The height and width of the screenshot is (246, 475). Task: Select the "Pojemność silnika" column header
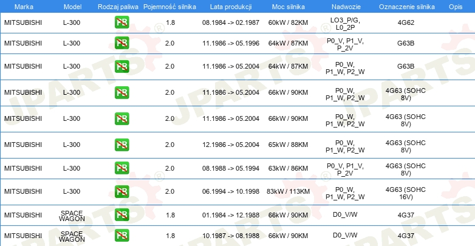pos(169,7)
